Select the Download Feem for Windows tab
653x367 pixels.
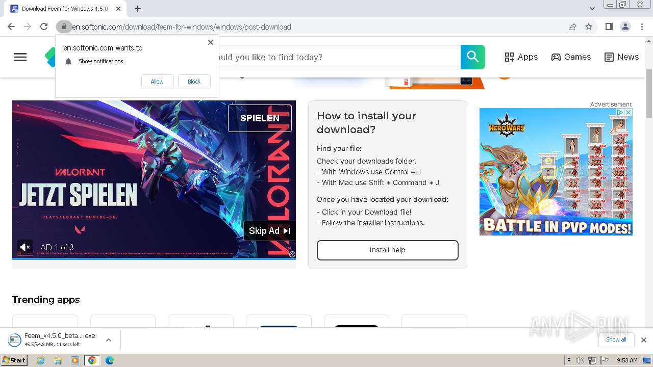click(65, 9)
